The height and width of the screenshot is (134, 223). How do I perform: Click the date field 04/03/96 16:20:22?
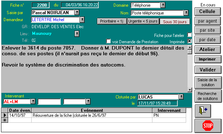click(80, 5)
